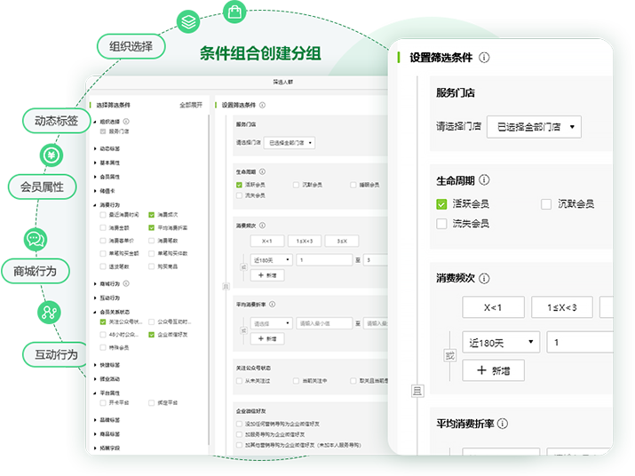Screen dimensions: 635x476
Task: Click info icon beside 生命周期 in background window
Action: (x=262, y=171)
